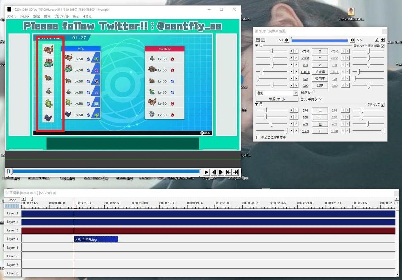402x280 pixels.
Task: Toggle visibility of Layer 8
Action: click(x=13, y=273)
